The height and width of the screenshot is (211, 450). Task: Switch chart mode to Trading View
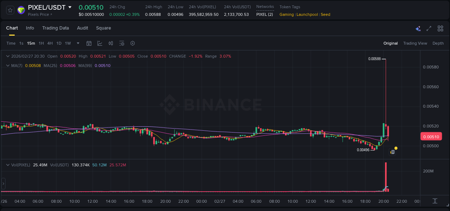[x=415, y=43]
